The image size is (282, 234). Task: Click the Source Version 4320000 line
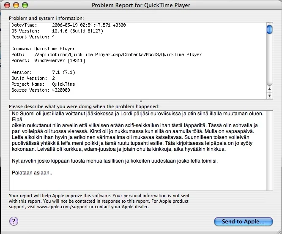(41, 90)
